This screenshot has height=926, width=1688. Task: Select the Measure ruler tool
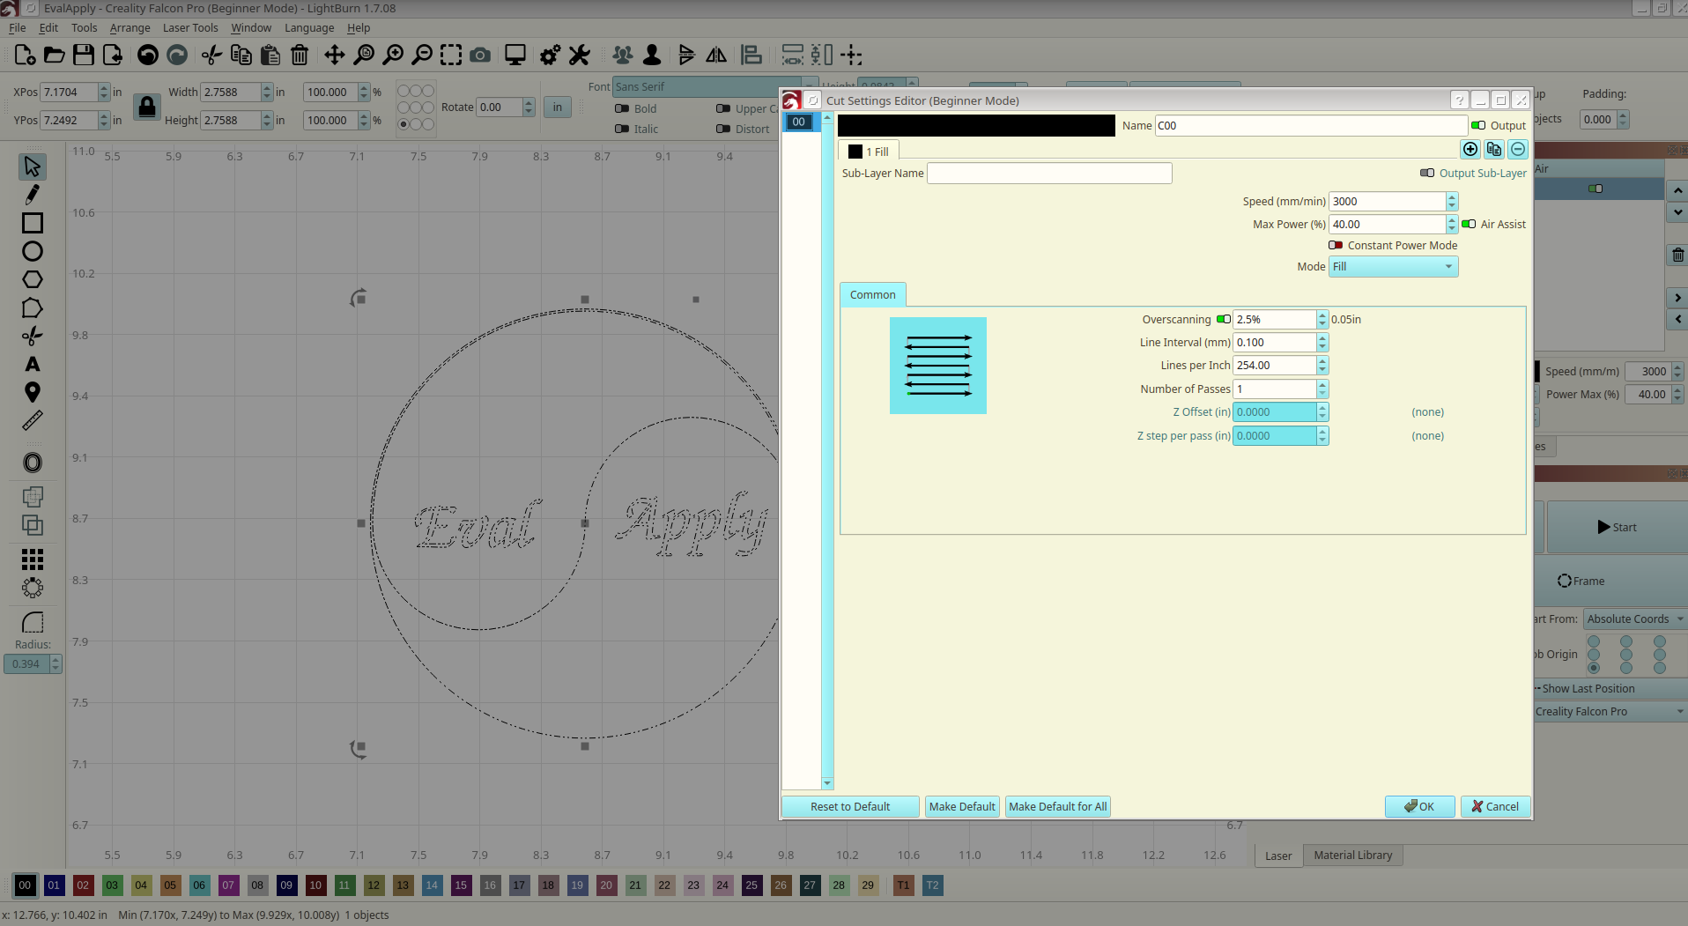click(x=33, y=421)
